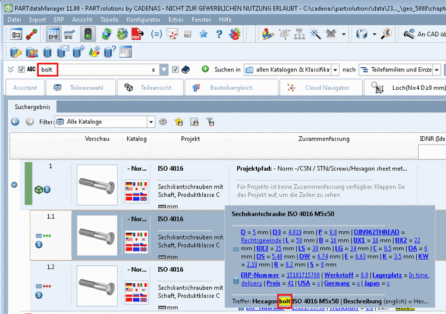This screenshot has width=446, height=314.
Task: Open 'allen Katalogen & Klassifika' dropdown
Action: [335, 70]
